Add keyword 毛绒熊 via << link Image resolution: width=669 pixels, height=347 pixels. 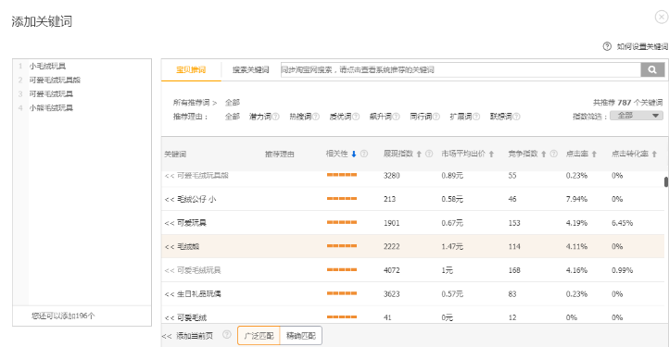(169, 247)
